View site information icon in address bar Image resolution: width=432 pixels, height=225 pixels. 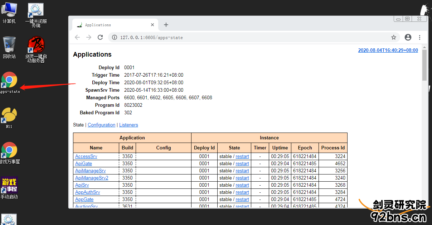tap(115, 37)
